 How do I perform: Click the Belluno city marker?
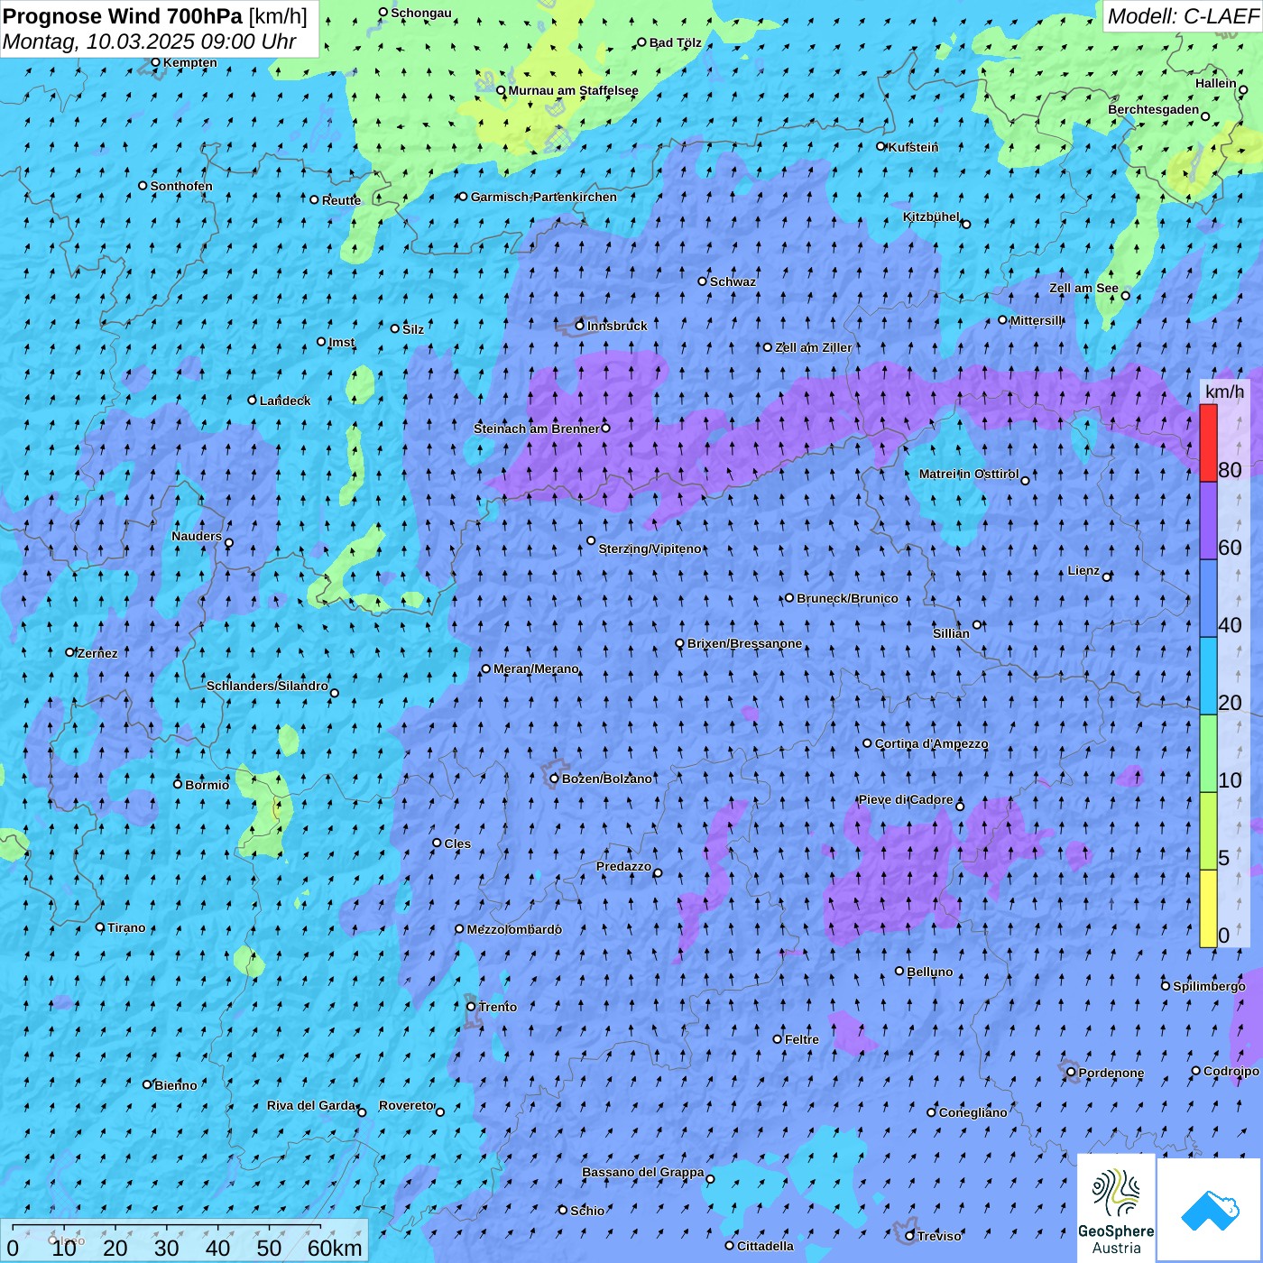(x=899, y=971)
